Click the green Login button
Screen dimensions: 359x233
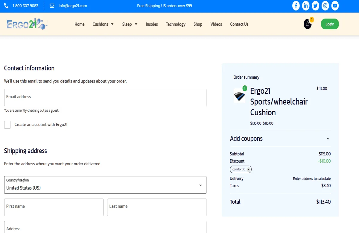pos(330,24)
